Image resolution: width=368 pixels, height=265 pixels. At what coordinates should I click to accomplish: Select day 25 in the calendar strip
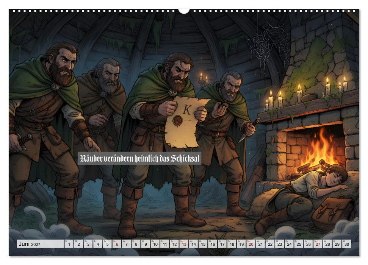click(299, 244)
